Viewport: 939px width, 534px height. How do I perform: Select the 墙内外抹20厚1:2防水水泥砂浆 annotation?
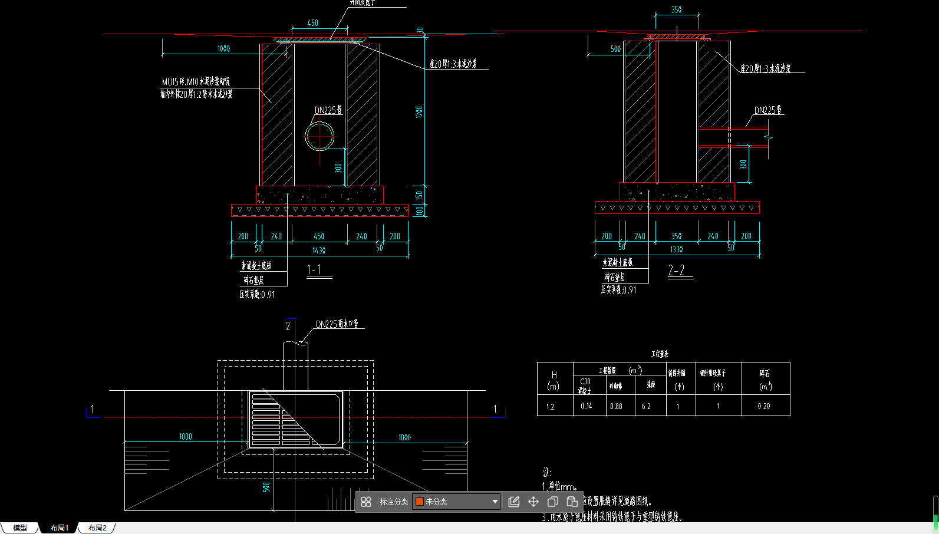196,94
